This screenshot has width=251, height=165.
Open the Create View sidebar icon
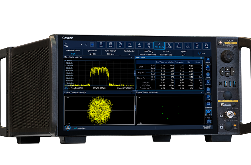(x=208, y=105)
